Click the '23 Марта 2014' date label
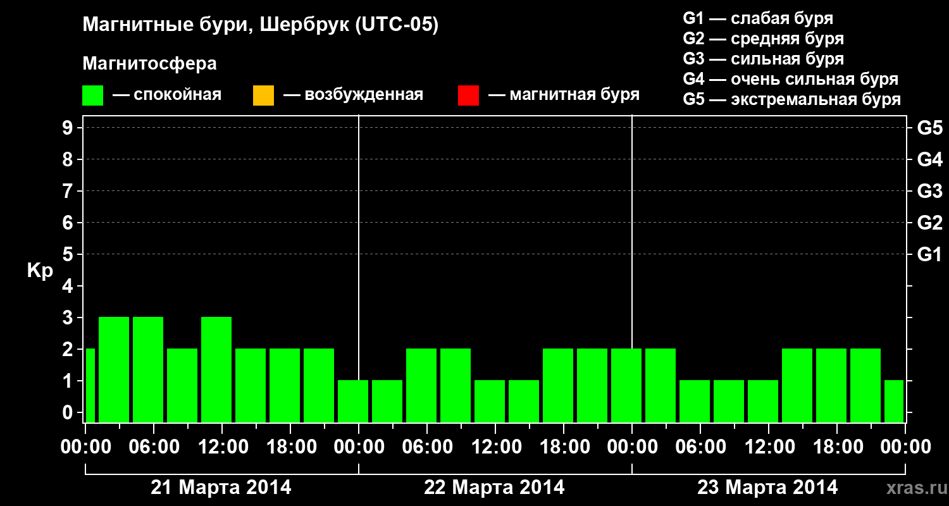The image size is (949, 506). (767, 488)
